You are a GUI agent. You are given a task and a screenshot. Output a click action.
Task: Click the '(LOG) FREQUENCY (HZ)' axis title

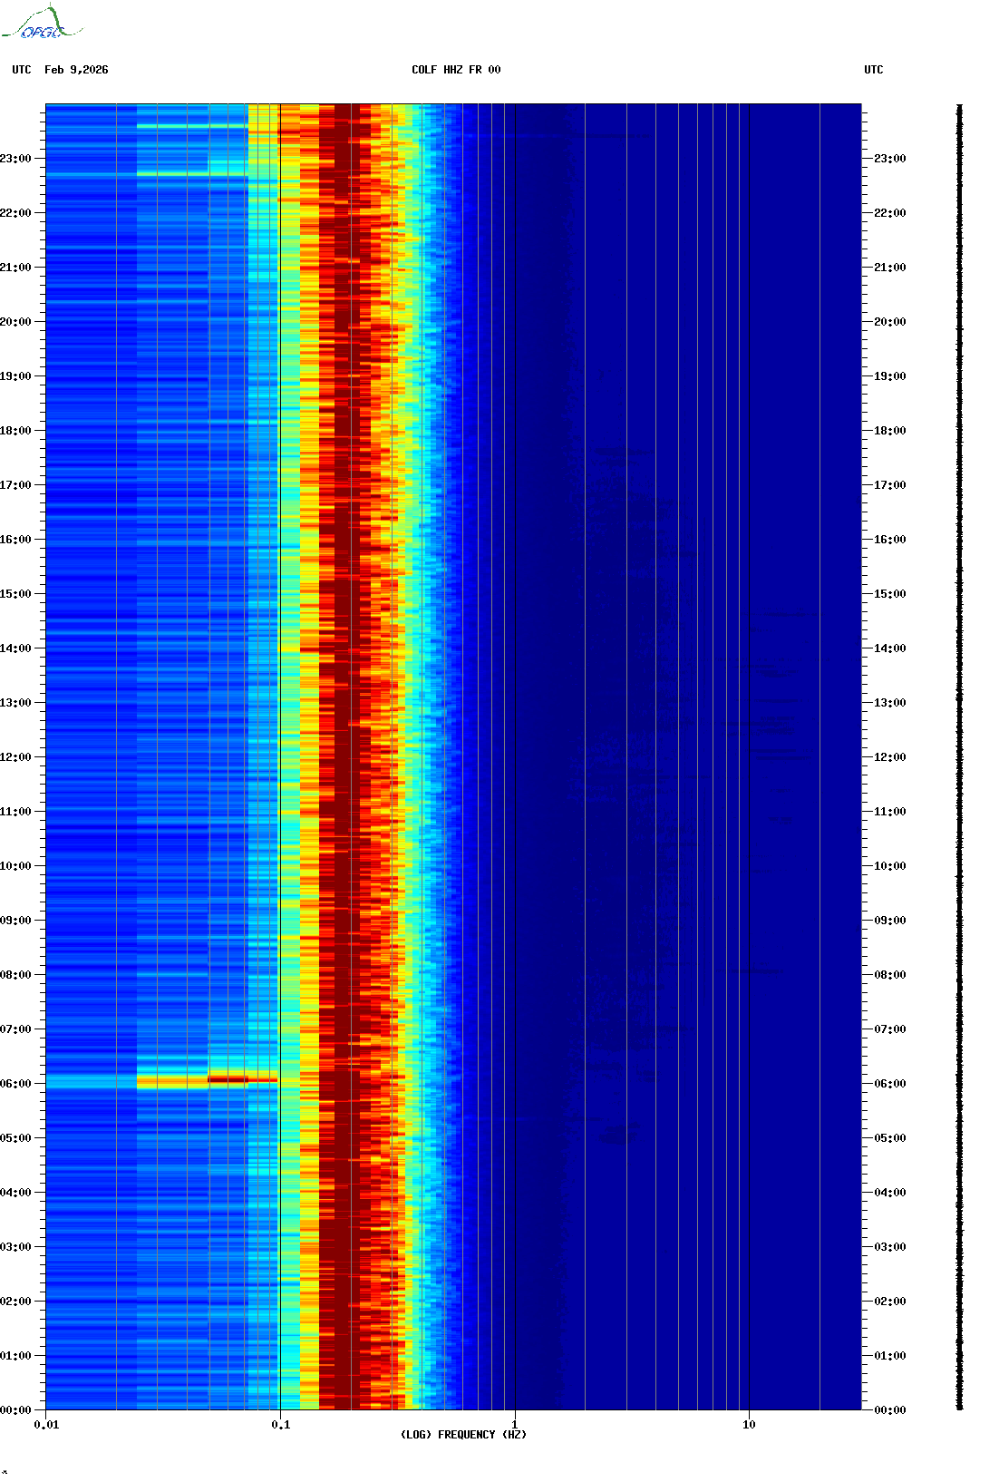tap(463, 1435)
